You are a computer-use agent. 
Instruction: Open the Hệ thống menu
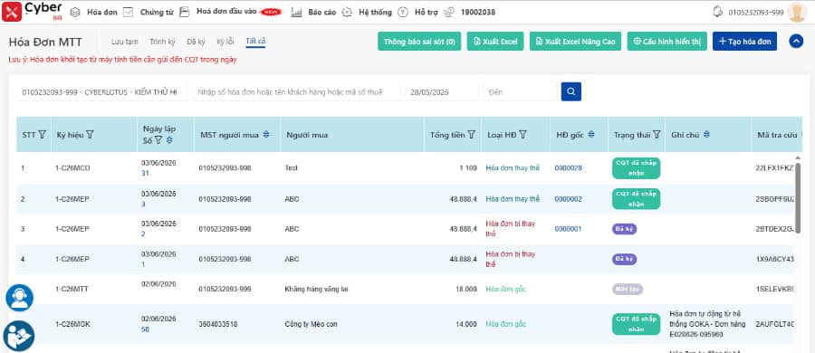(x=375, y=12)
